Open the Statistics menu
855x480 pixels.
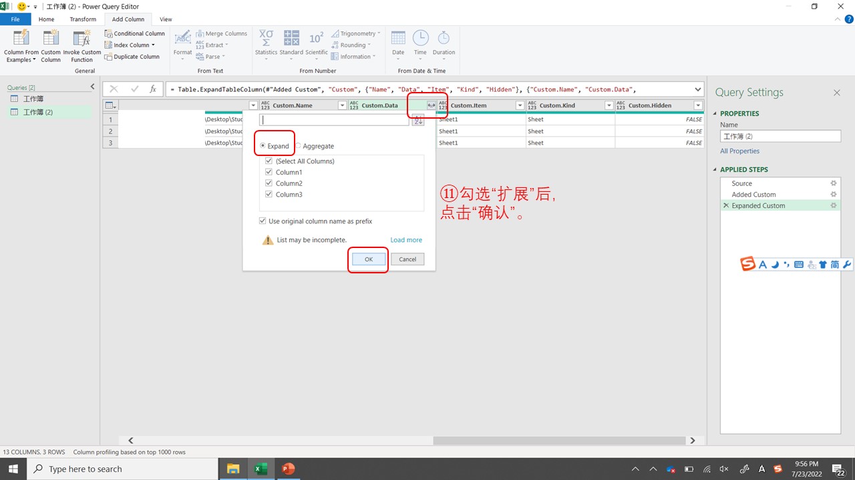[x=266, y=44]
